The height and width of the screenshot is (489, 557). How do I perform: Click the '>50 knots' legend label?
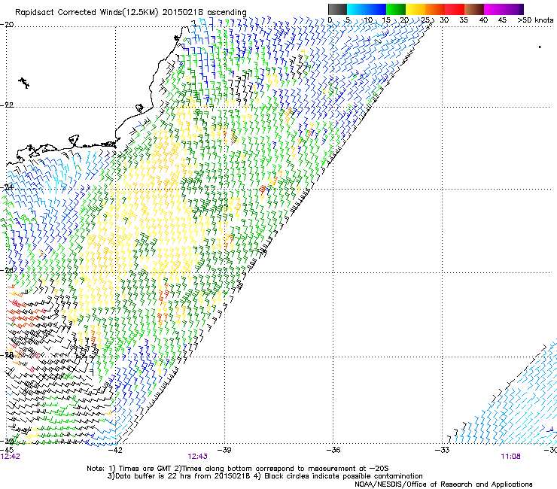(x=535, y=20)
